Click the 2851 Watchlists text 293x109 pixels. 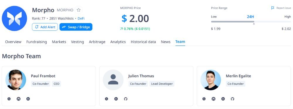tap(62, 18)
